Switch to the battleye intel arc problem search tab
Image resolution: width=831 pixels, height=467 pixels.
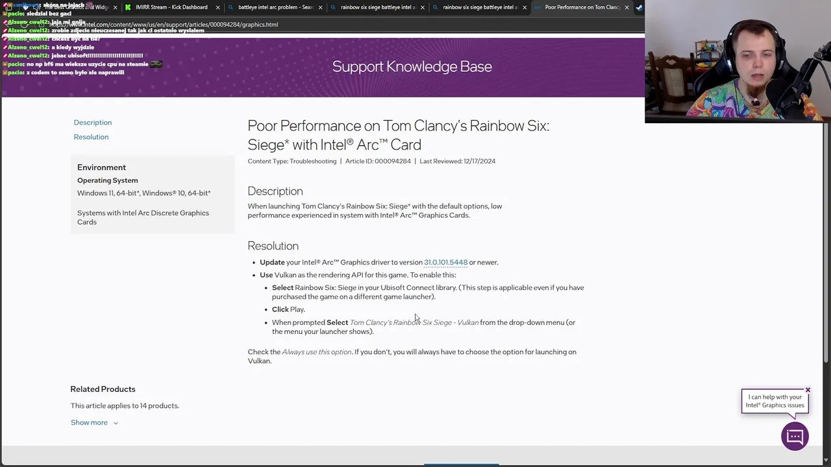(x=275, y=7)
